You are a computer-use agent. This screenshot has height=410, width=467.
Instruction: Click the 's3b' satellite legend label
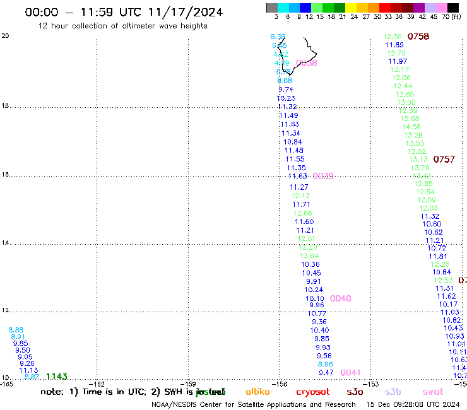[x=393, y=392]
